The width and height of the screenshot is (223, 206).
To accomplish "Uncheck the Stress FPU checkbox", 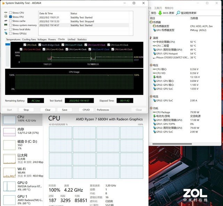I will (x=10, y=17).
